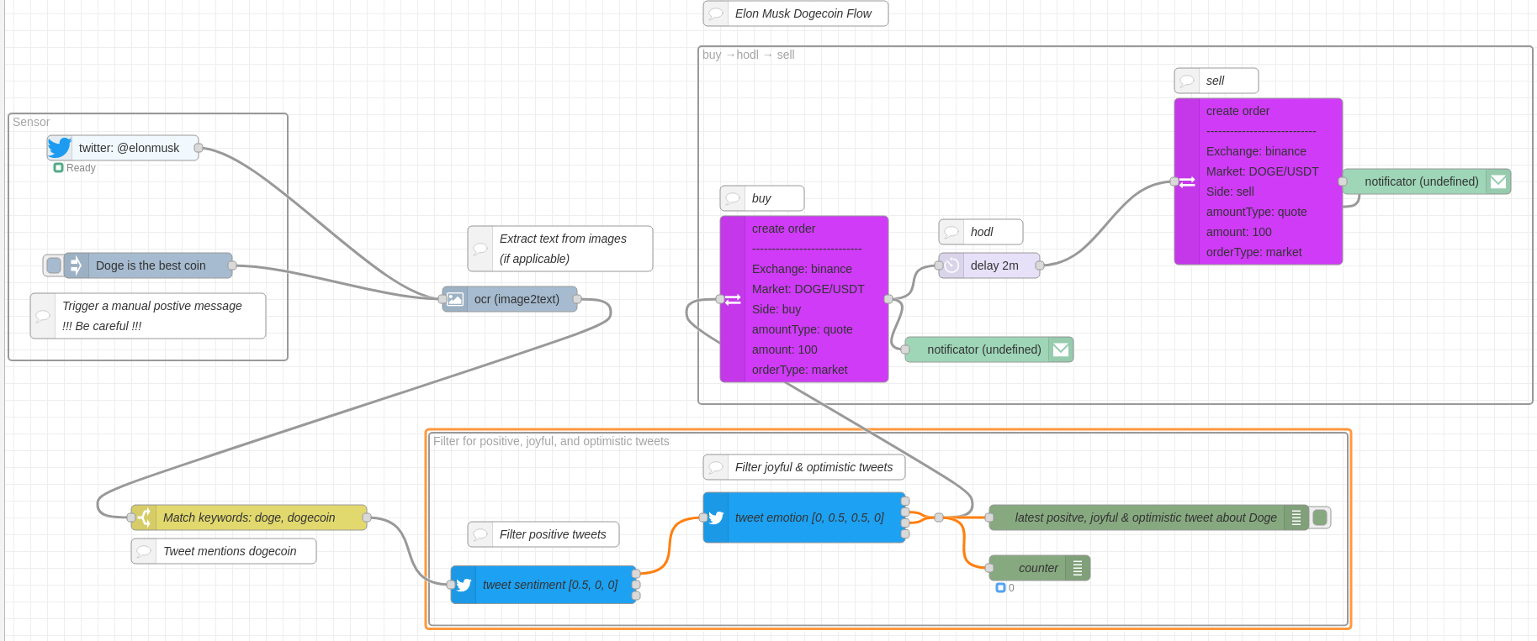Click comment icon on 'sell' comment node
The image size is (1537, 641).
1187,81
